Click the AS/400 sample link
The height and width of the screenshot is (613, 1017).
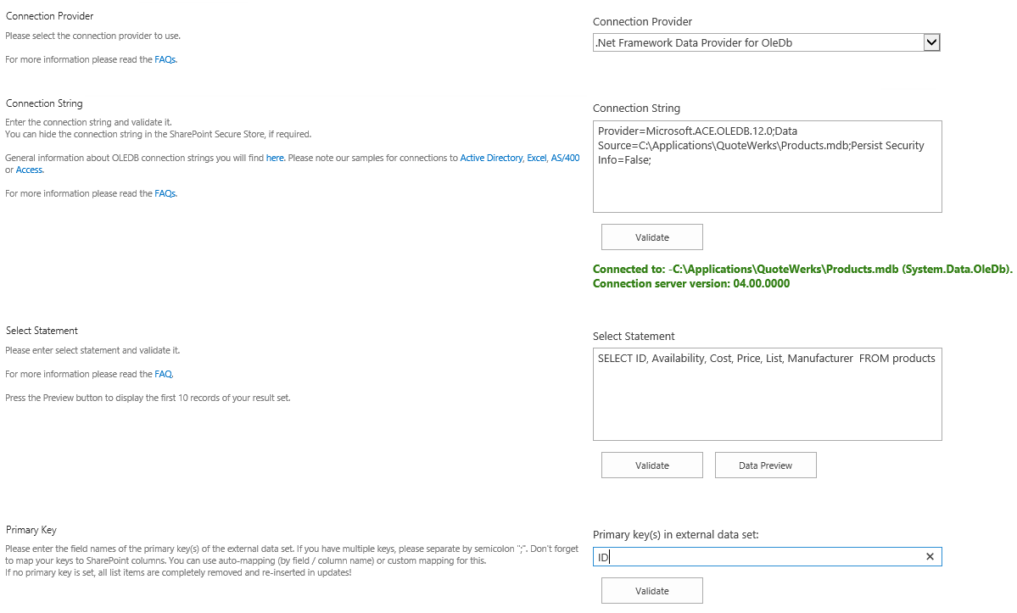(x=565, y=159)
